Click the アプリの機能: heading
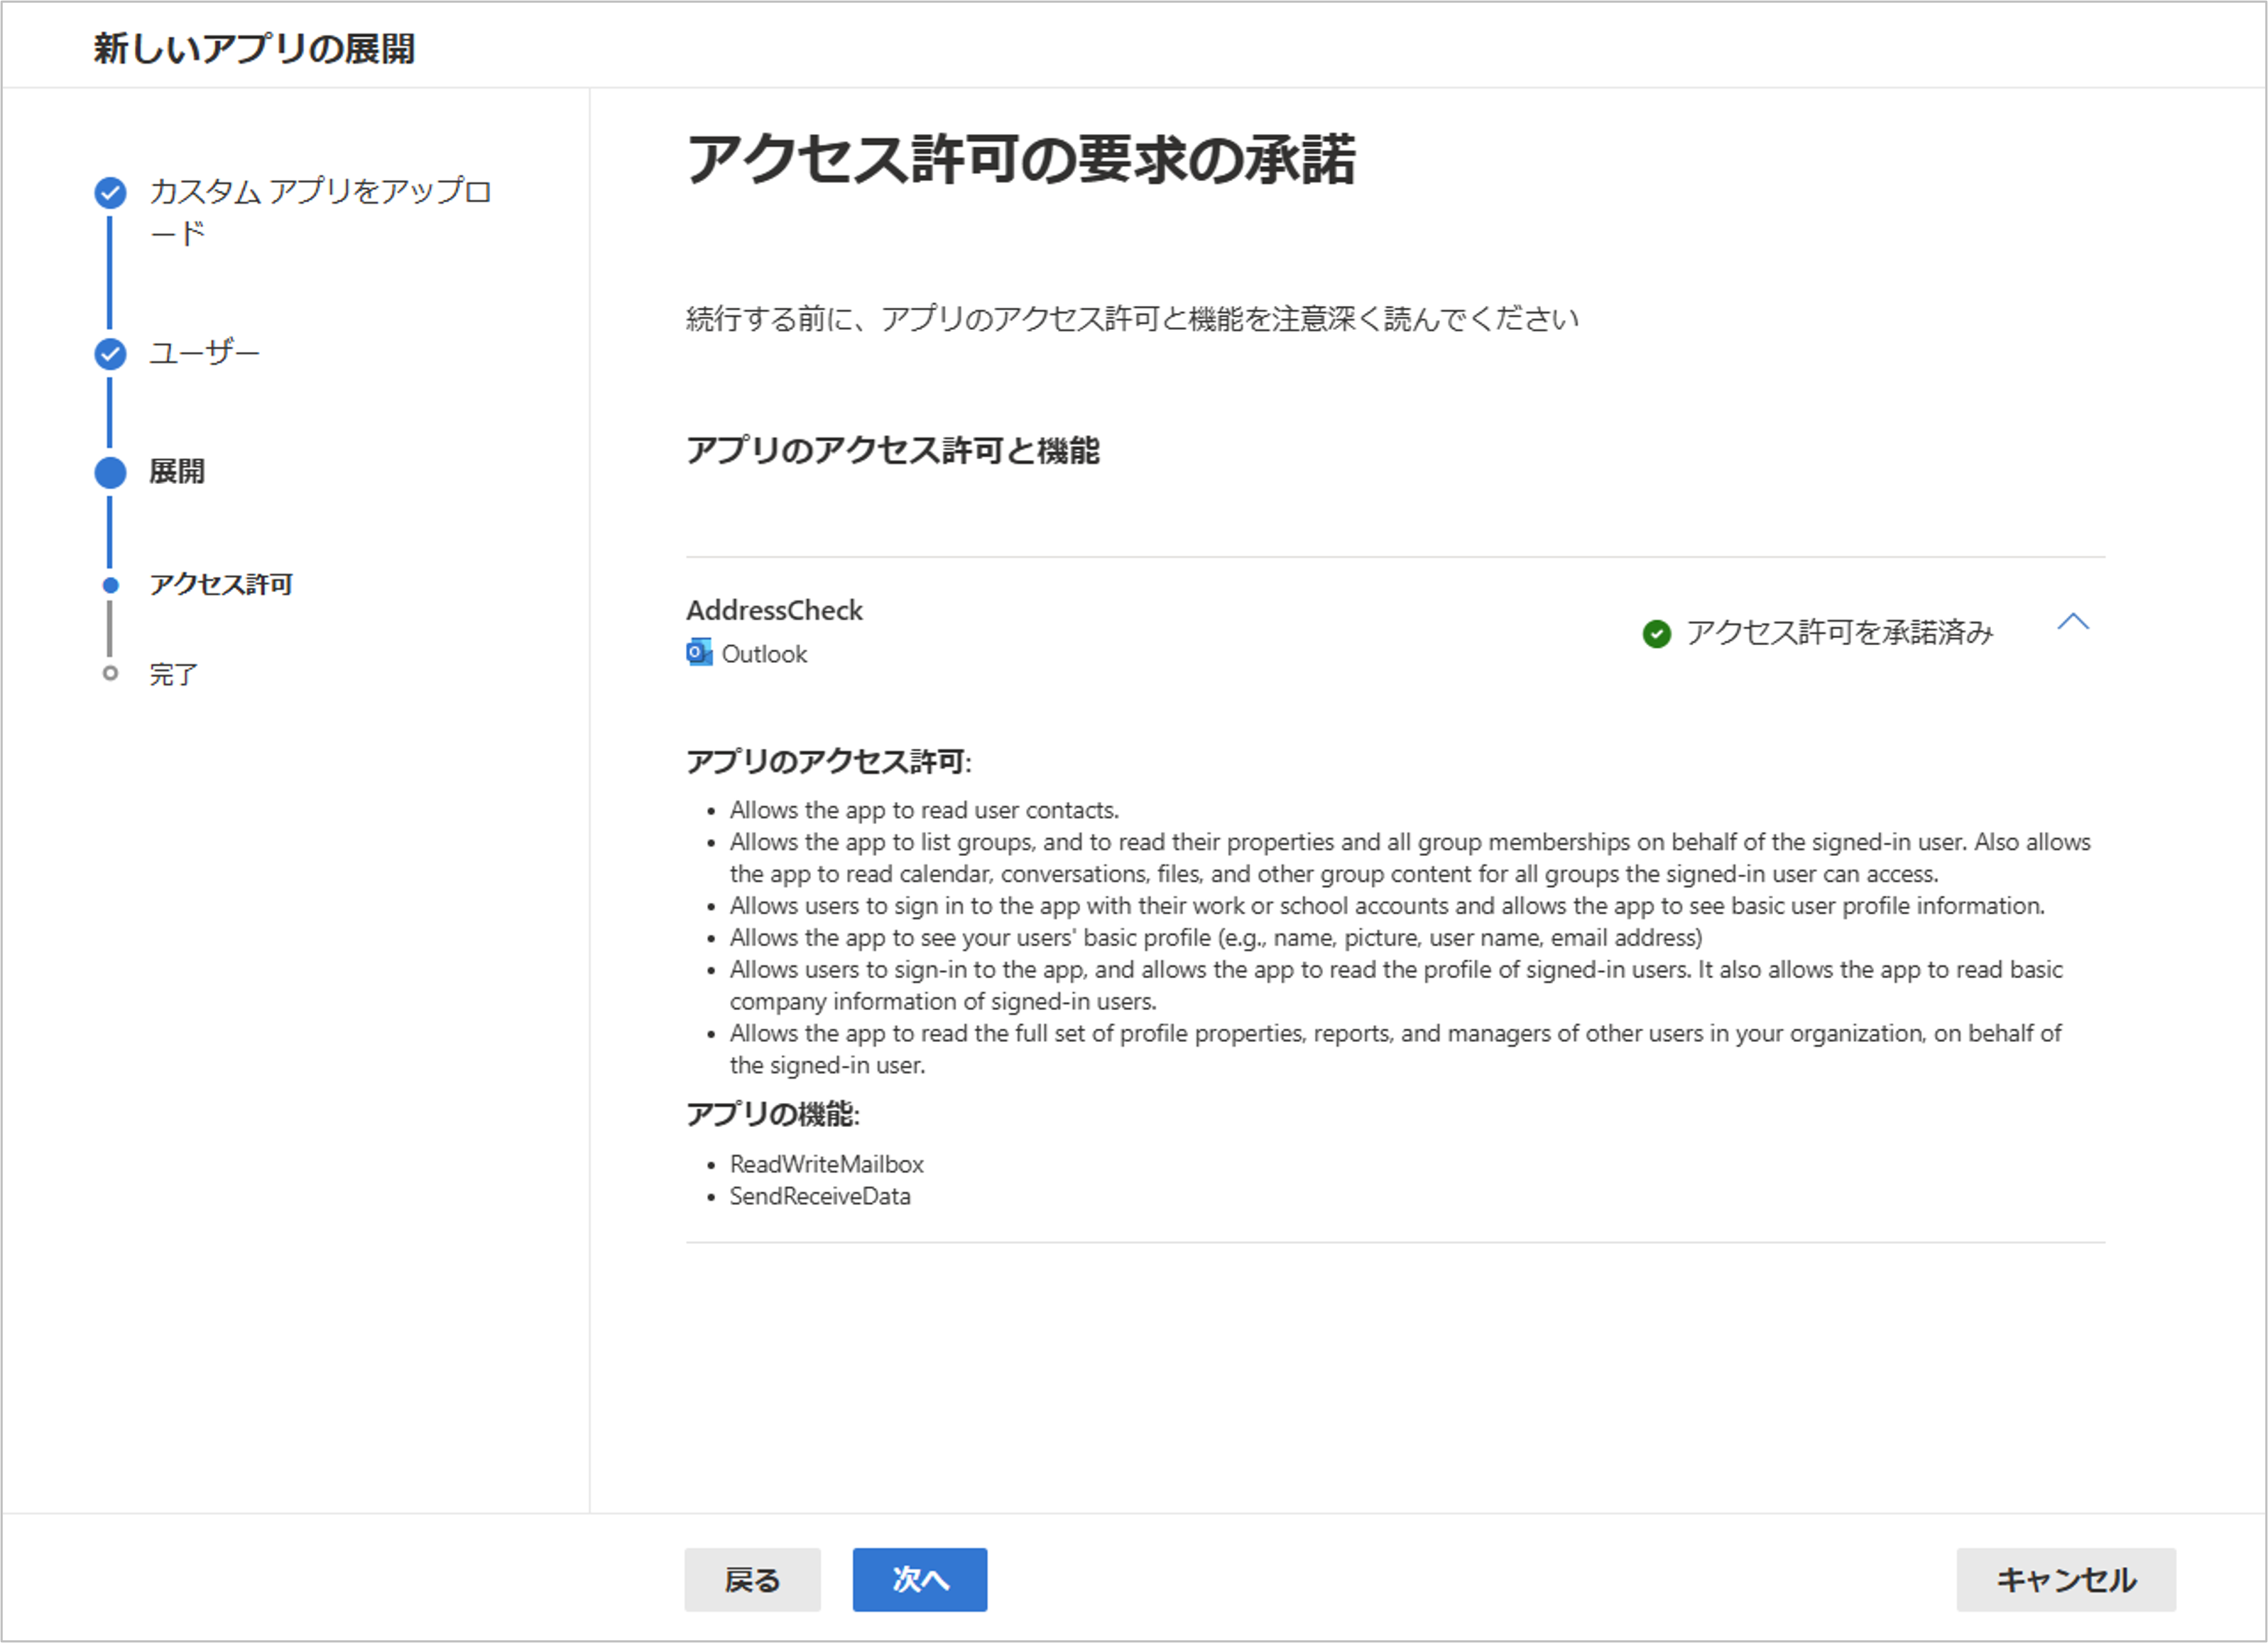The height and width of the screenshot is (1643, 2268). (772, 1114)
